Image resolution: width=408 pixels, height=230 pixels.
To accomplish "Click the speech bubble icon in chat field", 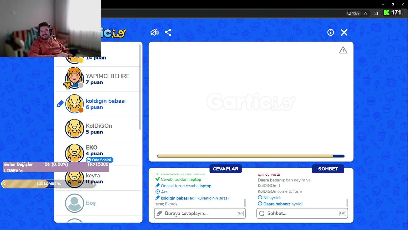I will 262,213.
